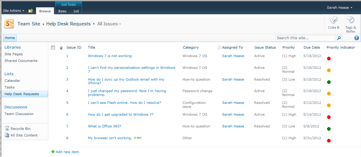The height and width of the screenshot is (157, 361).
Task: Toggle the select-all items checkbox
Action: 53,47
